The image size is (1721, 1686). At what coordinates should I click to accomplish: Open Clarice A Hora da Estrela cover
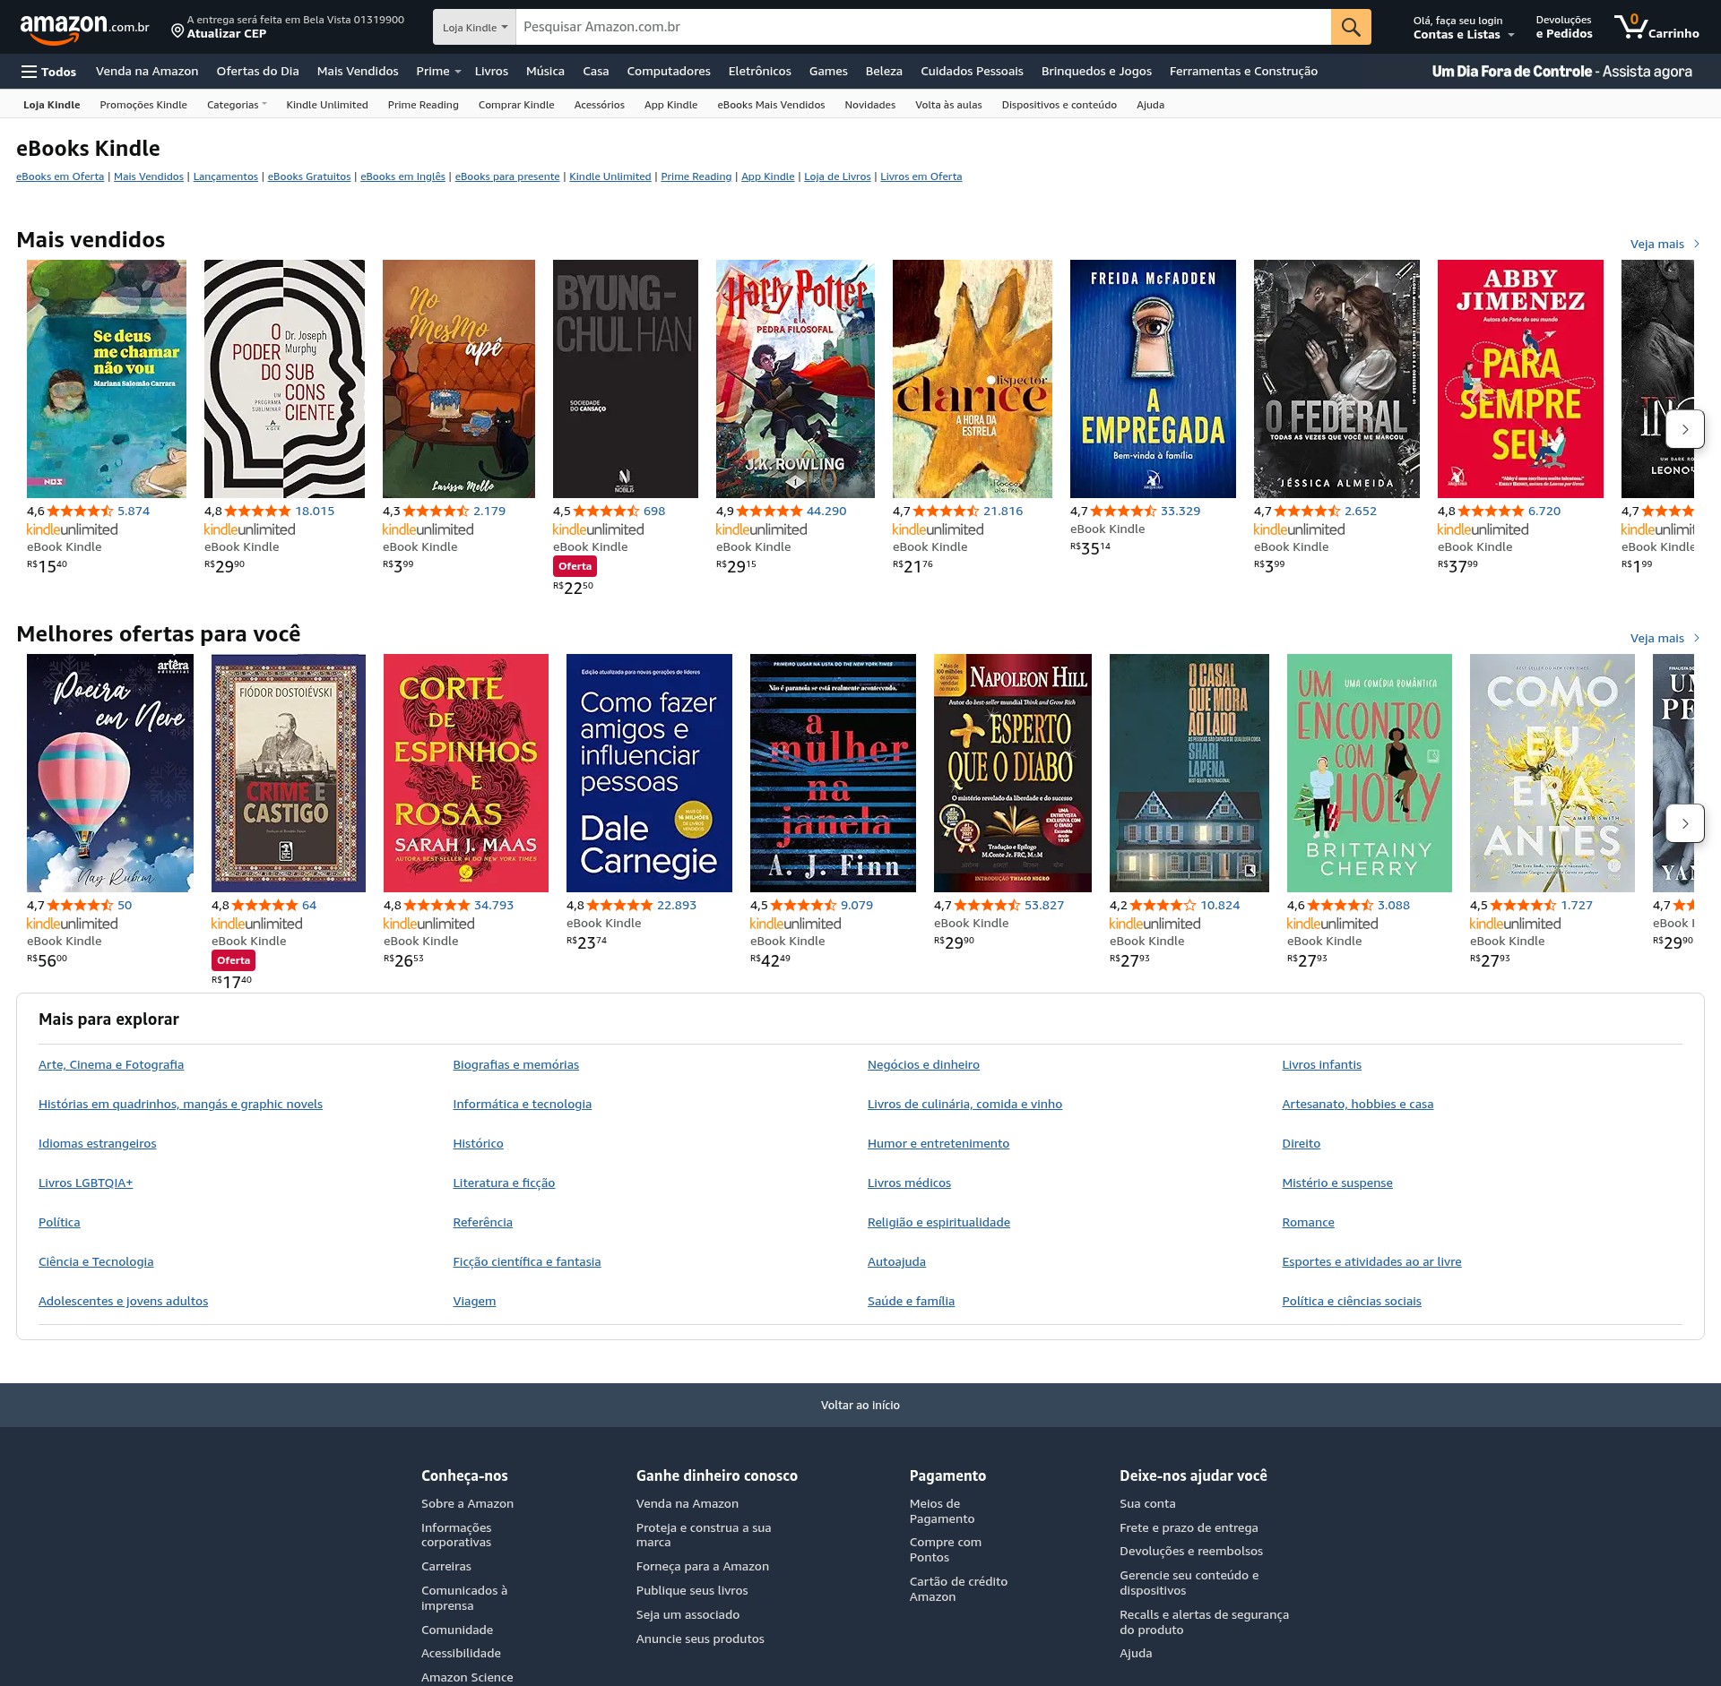(973, 379)
